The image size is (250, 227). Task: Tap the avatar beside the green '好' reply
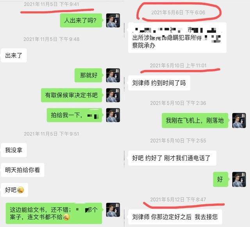pos(239,179)
